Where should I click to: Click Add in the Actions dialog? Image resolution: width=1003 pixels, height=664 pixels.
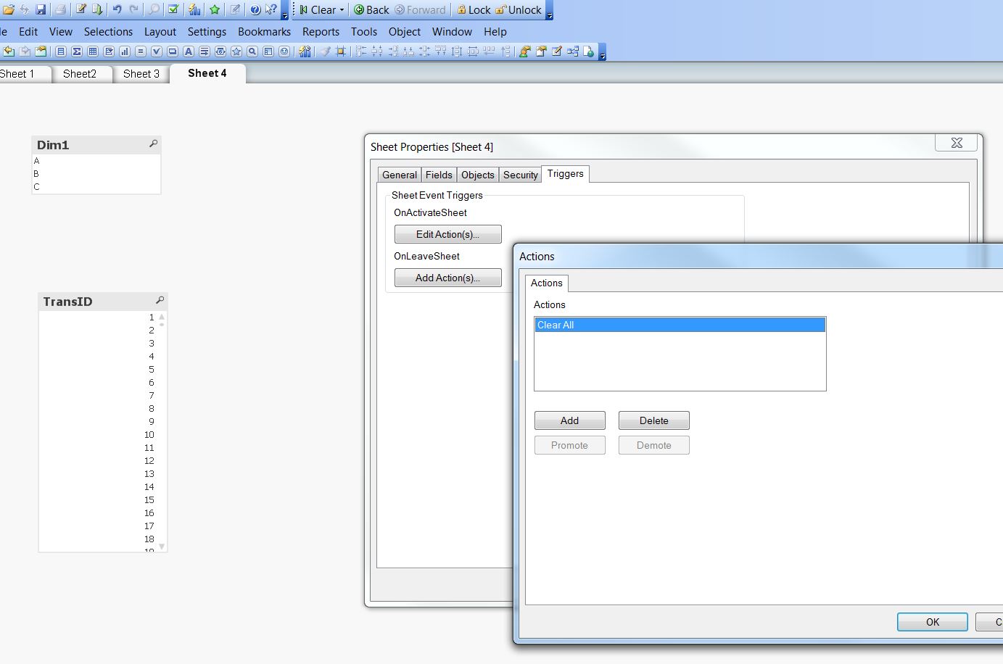[x=570, y=420]
